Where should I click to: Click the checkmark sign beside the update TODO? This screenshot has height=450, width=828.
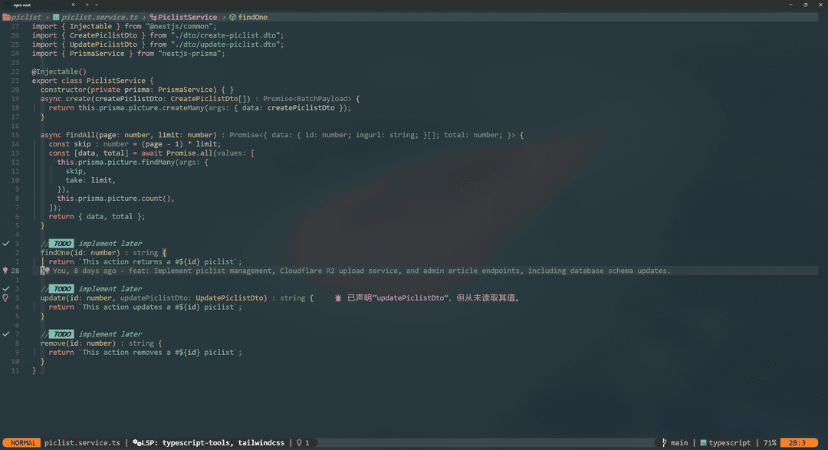tap(6, 289)
